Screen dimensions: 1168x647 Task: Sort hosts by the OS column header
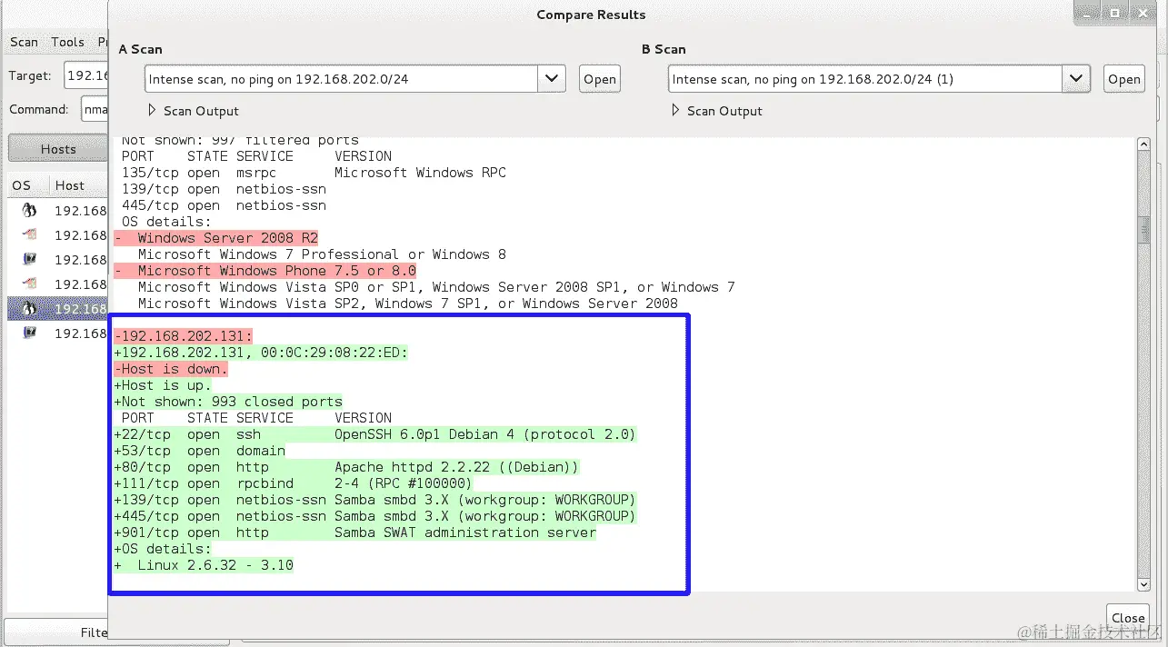[x=22, y=185]
